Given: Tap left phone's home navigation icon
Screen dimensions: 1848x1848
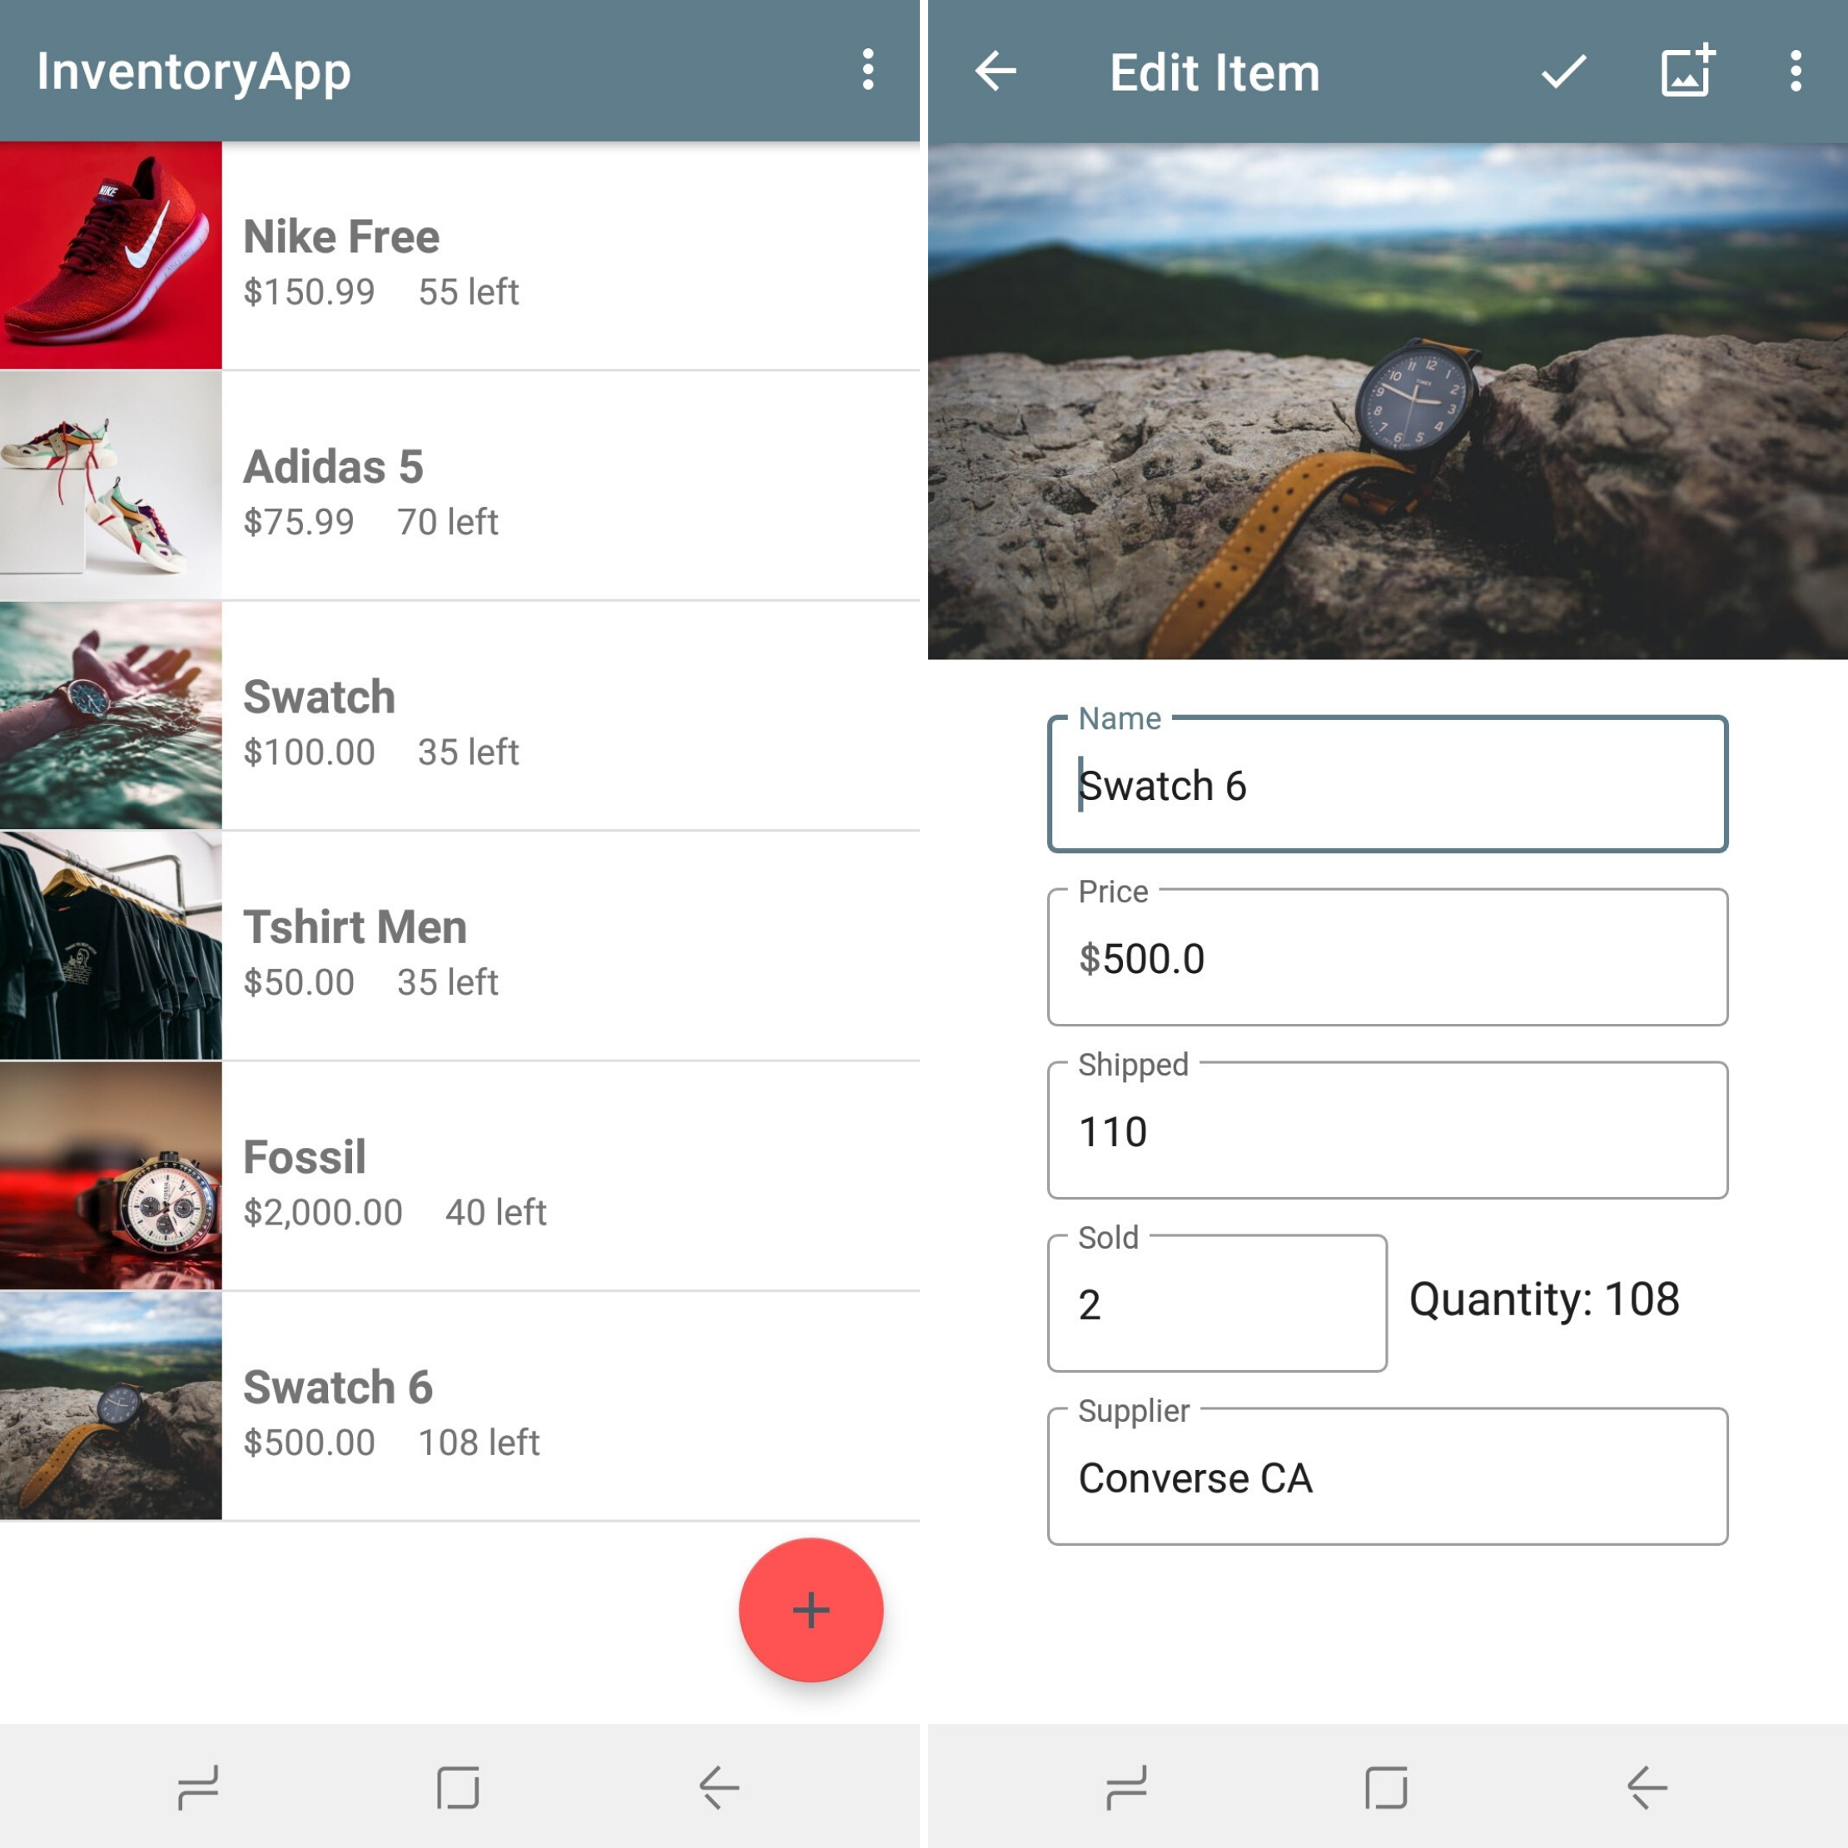Looking at the screenshot, I should click(x=458, y=1786).
